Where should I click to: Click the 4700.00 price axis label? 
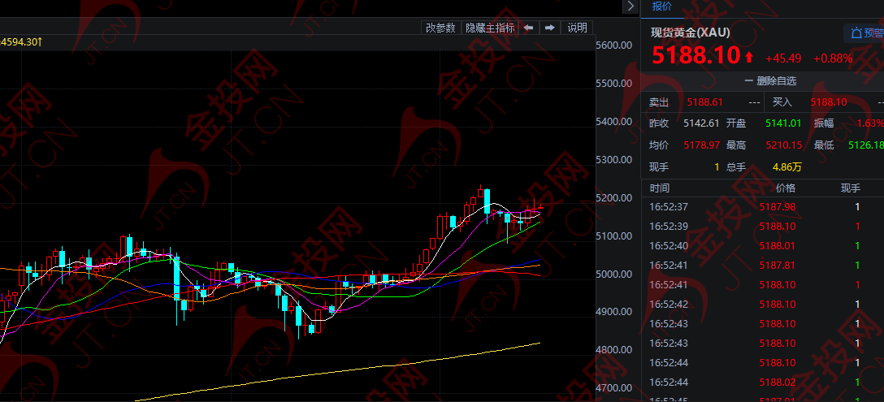(614, 388)
